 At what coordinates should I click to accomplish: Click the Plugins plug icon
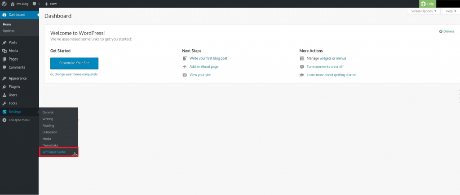coord(4,87)
